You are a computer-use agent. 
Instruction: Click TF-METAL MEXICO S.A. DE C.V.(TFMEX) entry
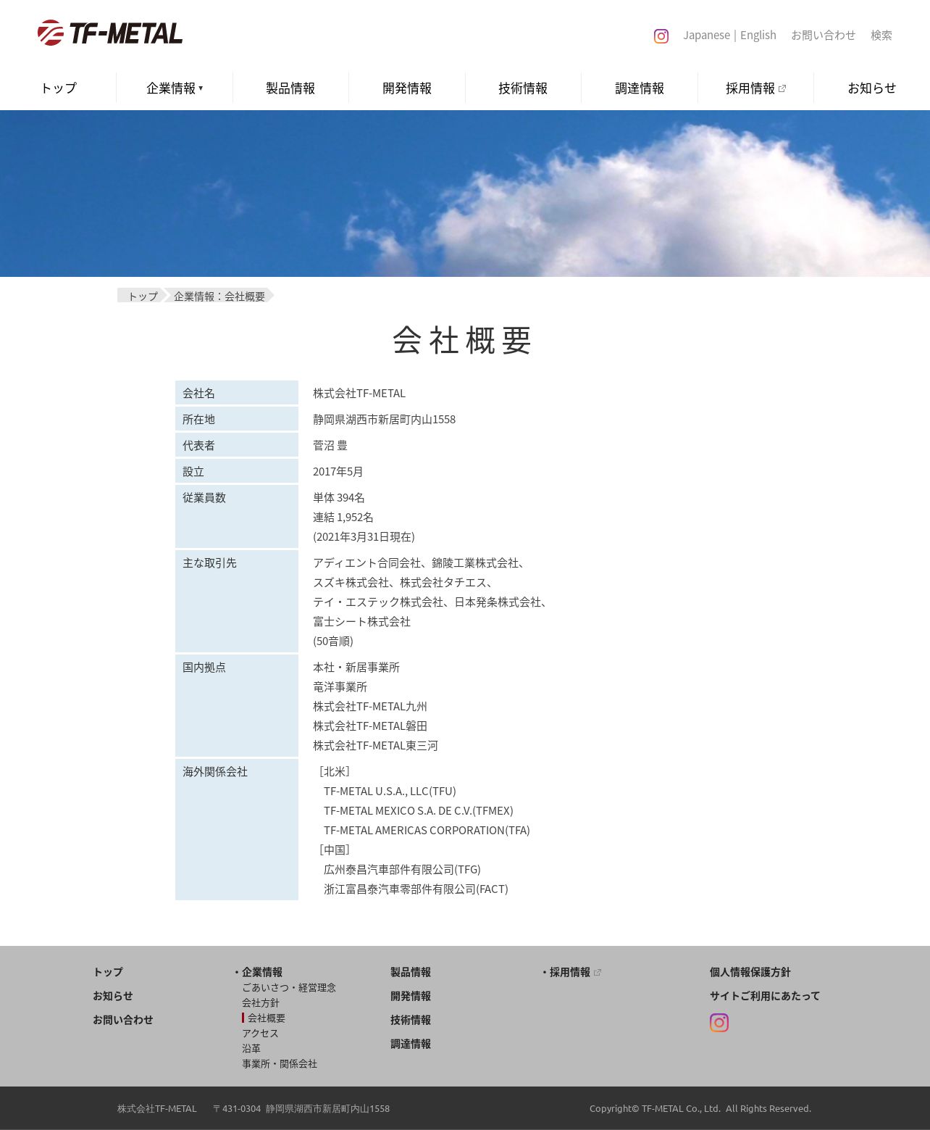point(419,810)
